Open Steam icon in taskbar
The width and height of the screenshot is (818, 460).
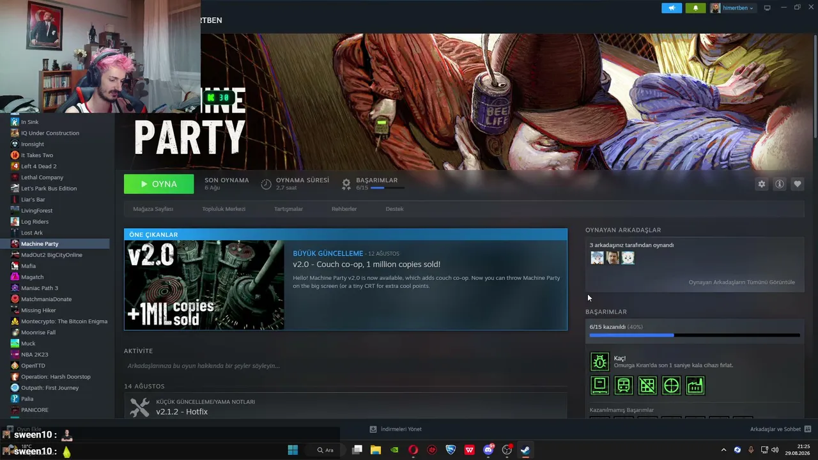(525, 450)
